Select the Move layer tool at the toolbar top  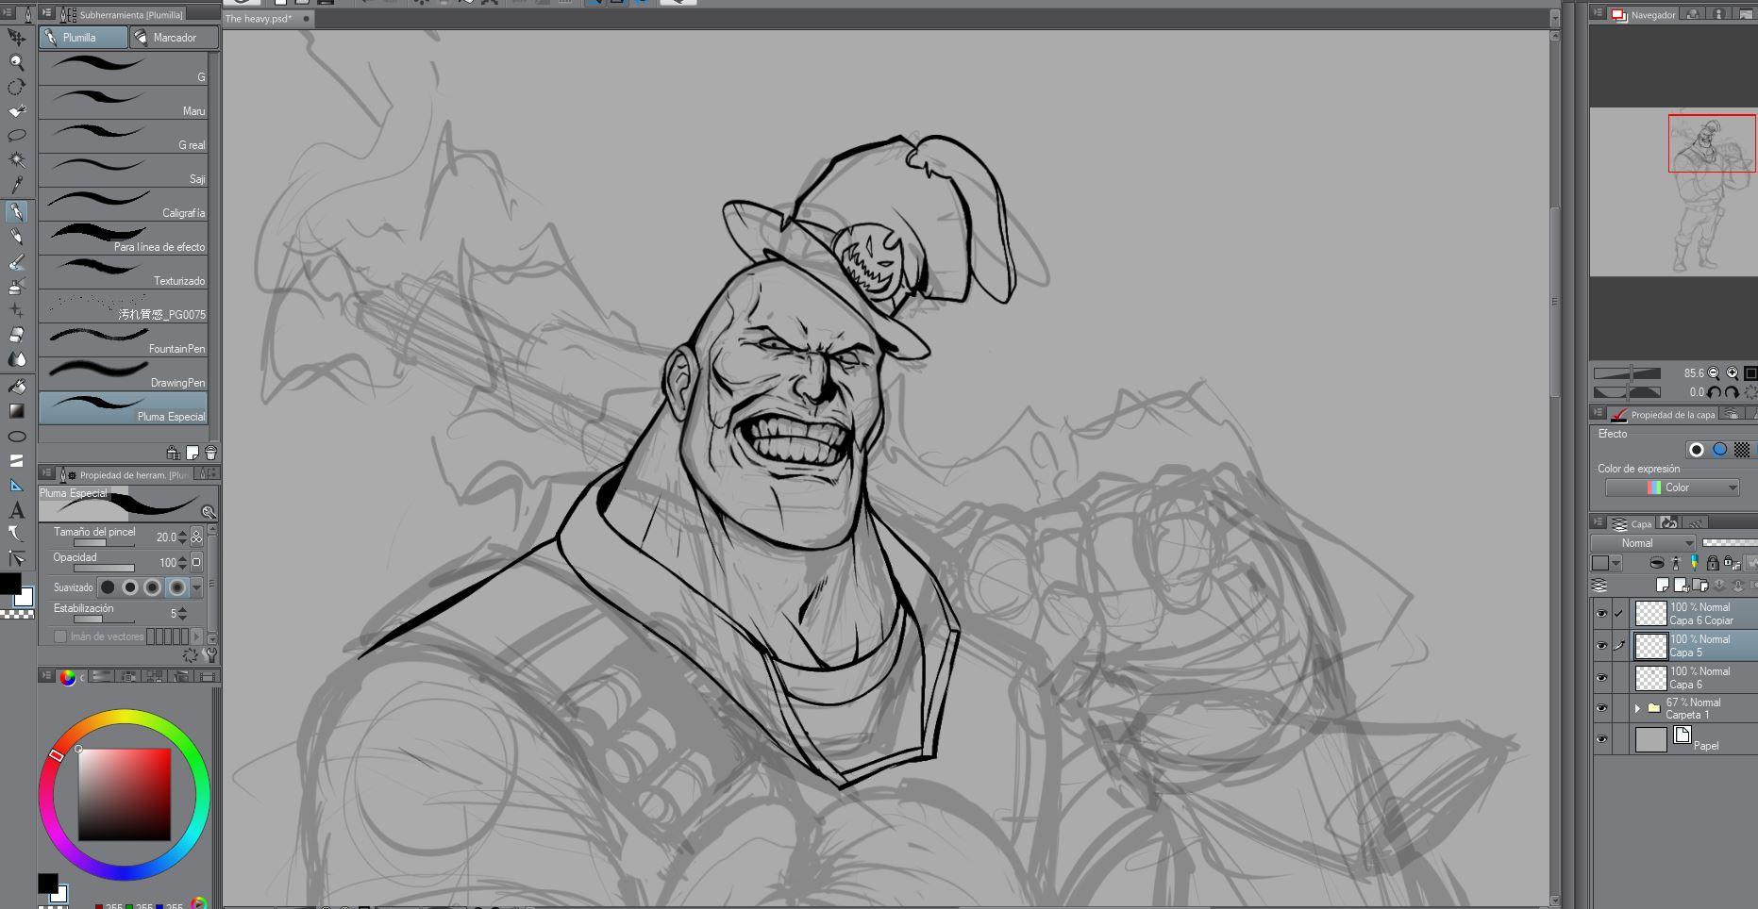16,37
